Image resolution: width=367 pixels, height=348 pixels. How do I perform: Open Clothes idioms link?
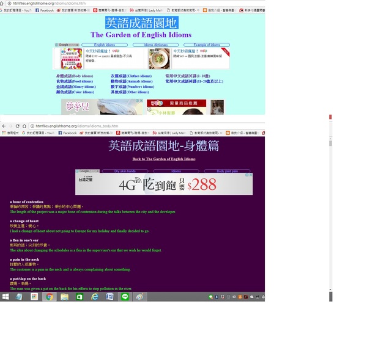tap(131, 76)
